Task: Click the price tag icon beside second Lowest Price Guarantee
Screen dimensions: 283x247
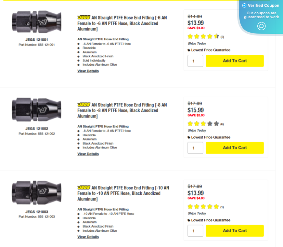Action: pos(189,137)
